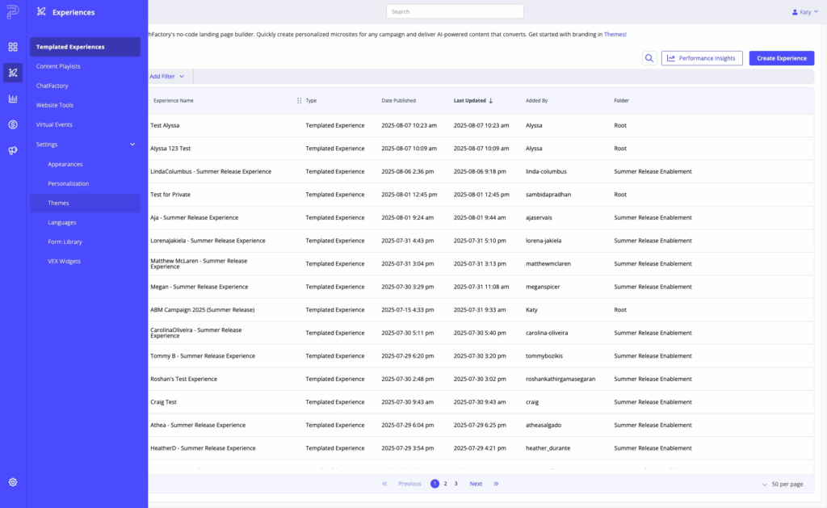The image size is (827, 508).
Task: Open "HeatherD - Summer Release Experience"
Action: pyautogui.click(x=203, y=448)
